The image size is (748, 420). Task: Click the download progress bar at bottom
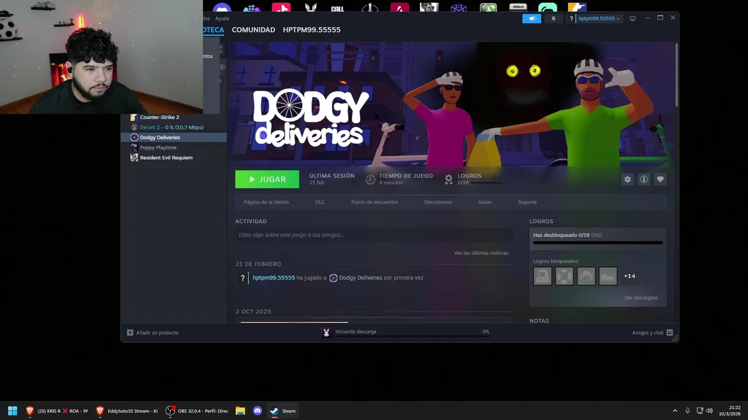pyautogui.click(x=412, y=336)
